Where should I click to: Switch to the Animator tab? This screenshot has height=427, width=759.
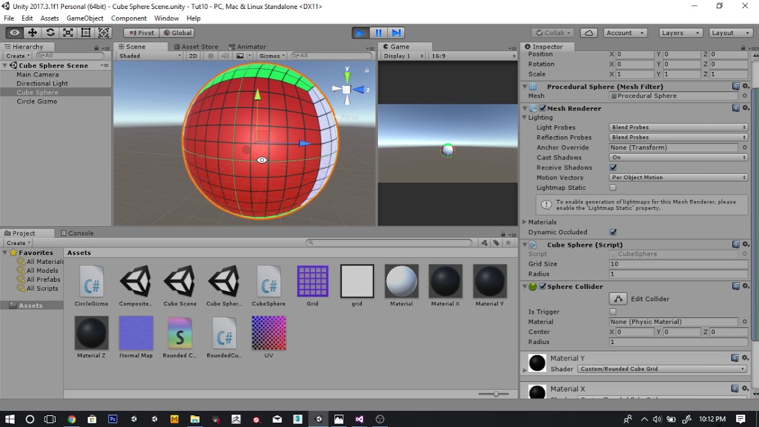[247, 47]
